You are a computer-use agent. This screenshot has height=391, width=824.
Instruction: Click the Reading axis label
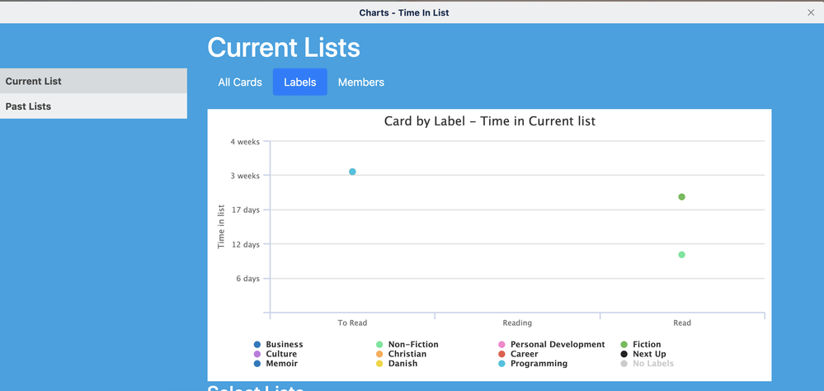tap(517, 323)
